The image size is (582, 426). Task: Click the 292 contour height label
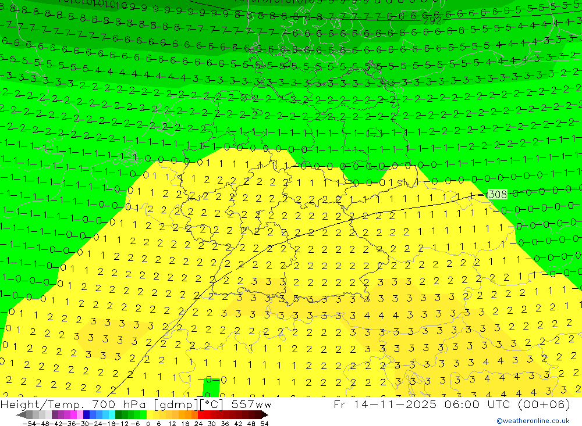[x=432, y=21]
